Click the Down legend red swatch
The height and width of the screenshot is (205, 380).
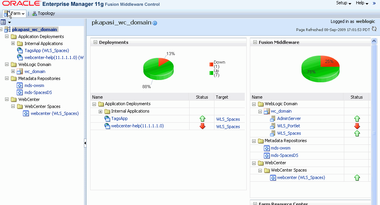click(211, 64)
